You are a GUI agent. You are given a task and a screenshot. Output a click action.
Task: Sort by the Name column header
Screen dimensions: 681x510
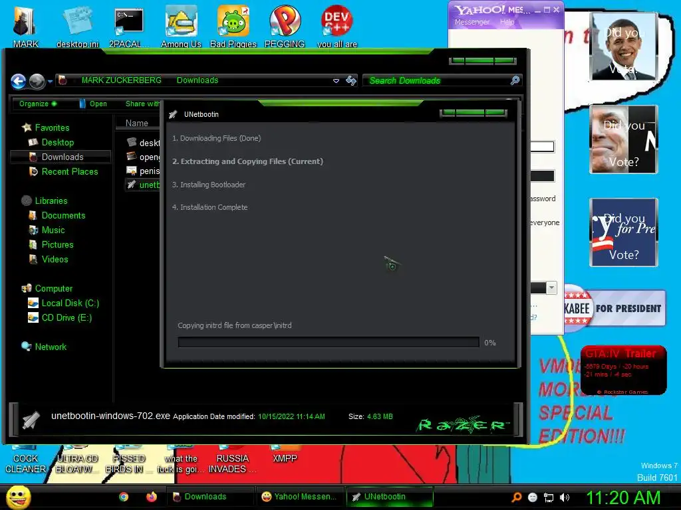coord(137,123)
